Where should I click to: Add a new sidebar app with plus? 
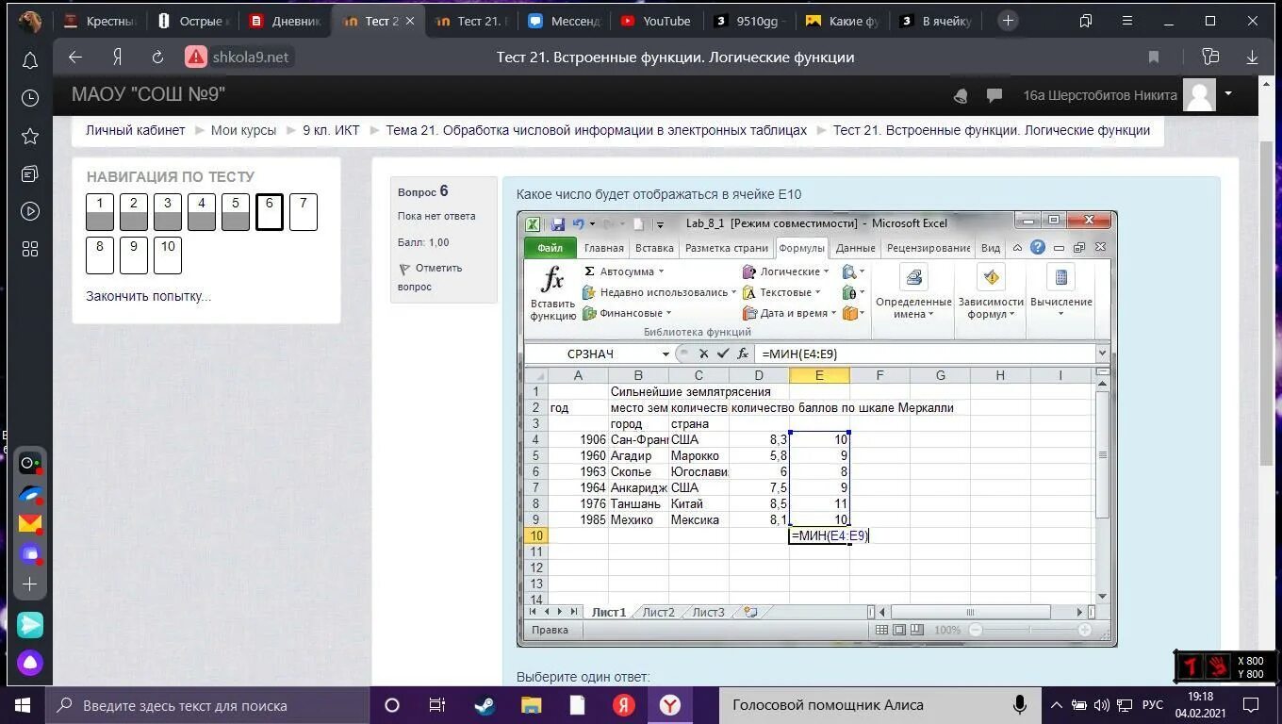[x=29, y=584]
